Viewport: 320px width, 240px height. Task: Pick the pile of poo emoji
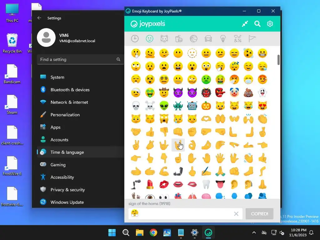coord(248,92)
